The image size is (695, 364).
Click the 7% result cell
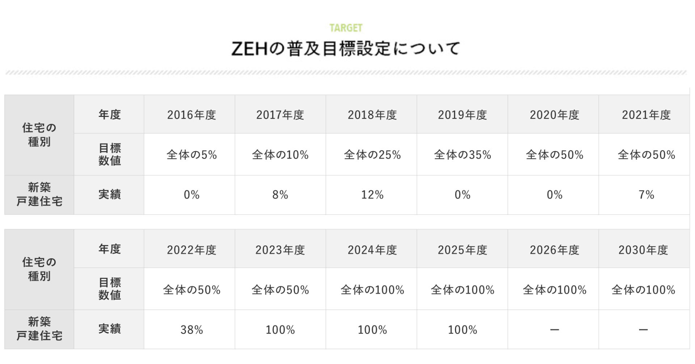coord(646,195)
